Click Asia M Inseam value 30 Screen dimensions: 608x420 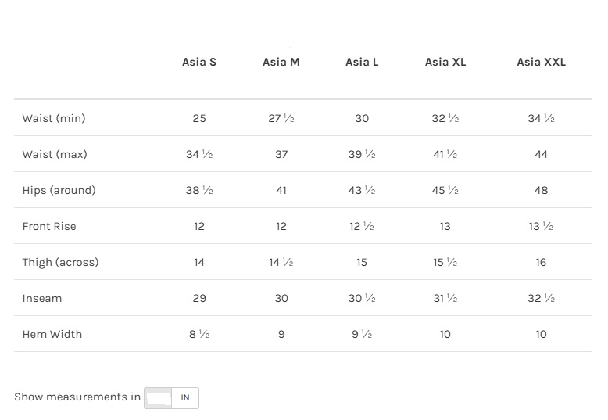tap(281, 298)
